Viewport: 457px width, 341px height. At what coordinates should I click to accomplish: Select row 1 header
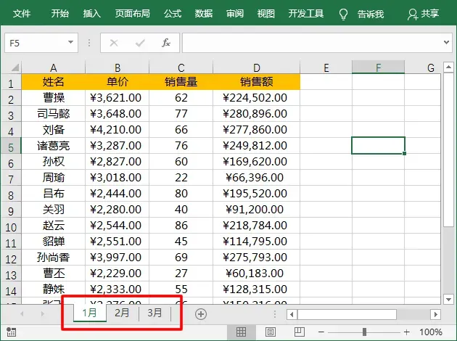tap(11, 83)
